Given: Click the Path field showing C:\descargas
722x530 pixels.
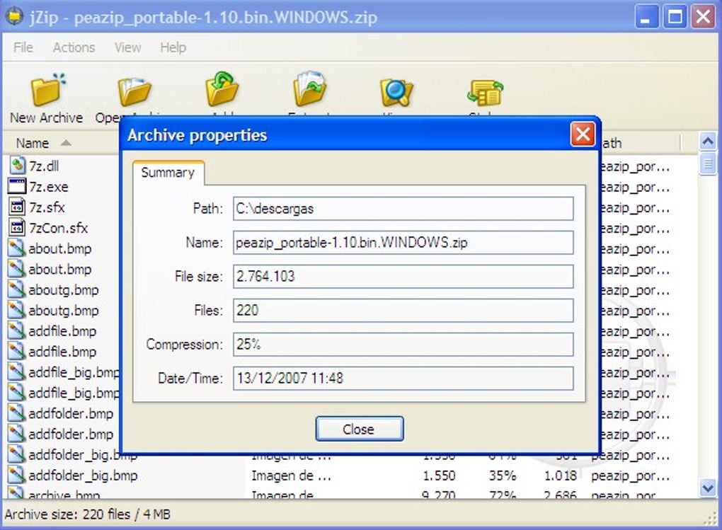Looking at the screenshot, I should 403,209.
